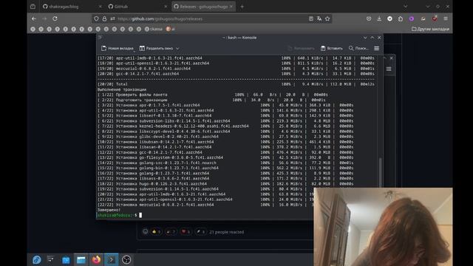Click the heart reaction on GitHub page
The height and width of the screenshot is (266, 473).
pyautogui.click(x=186, y=231)
